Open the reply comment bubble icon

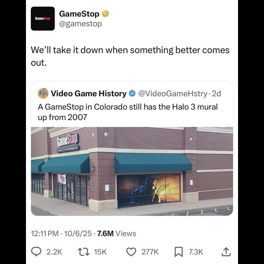pos(36,252)
